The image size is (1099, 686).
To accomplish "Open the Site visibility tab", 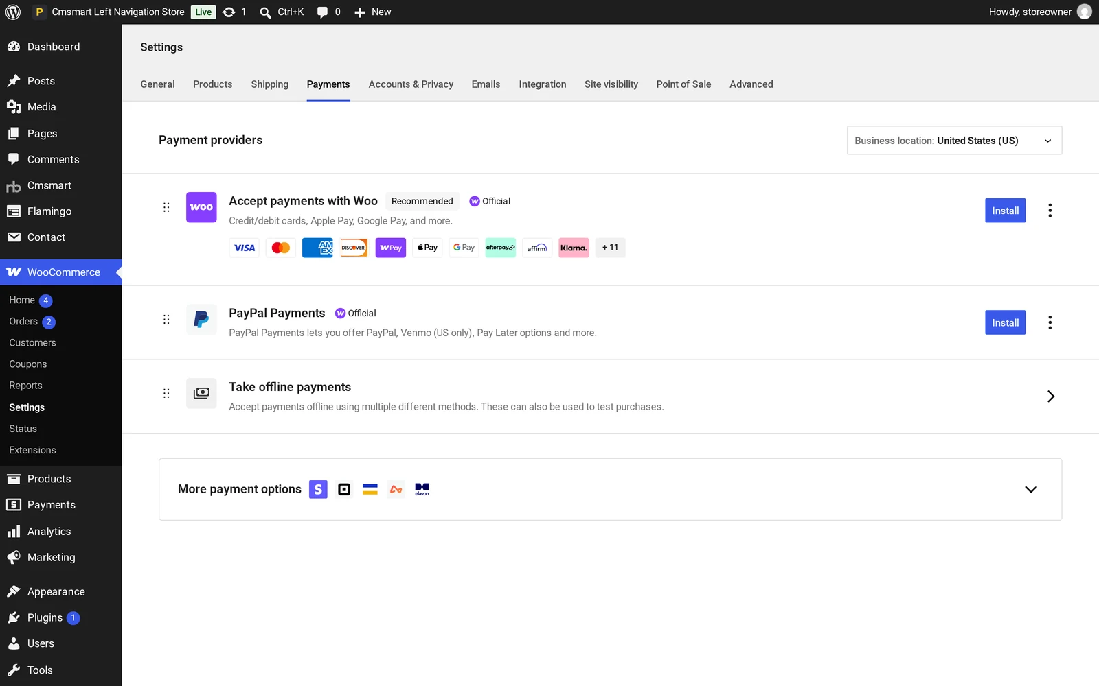I will pos(611,84).
